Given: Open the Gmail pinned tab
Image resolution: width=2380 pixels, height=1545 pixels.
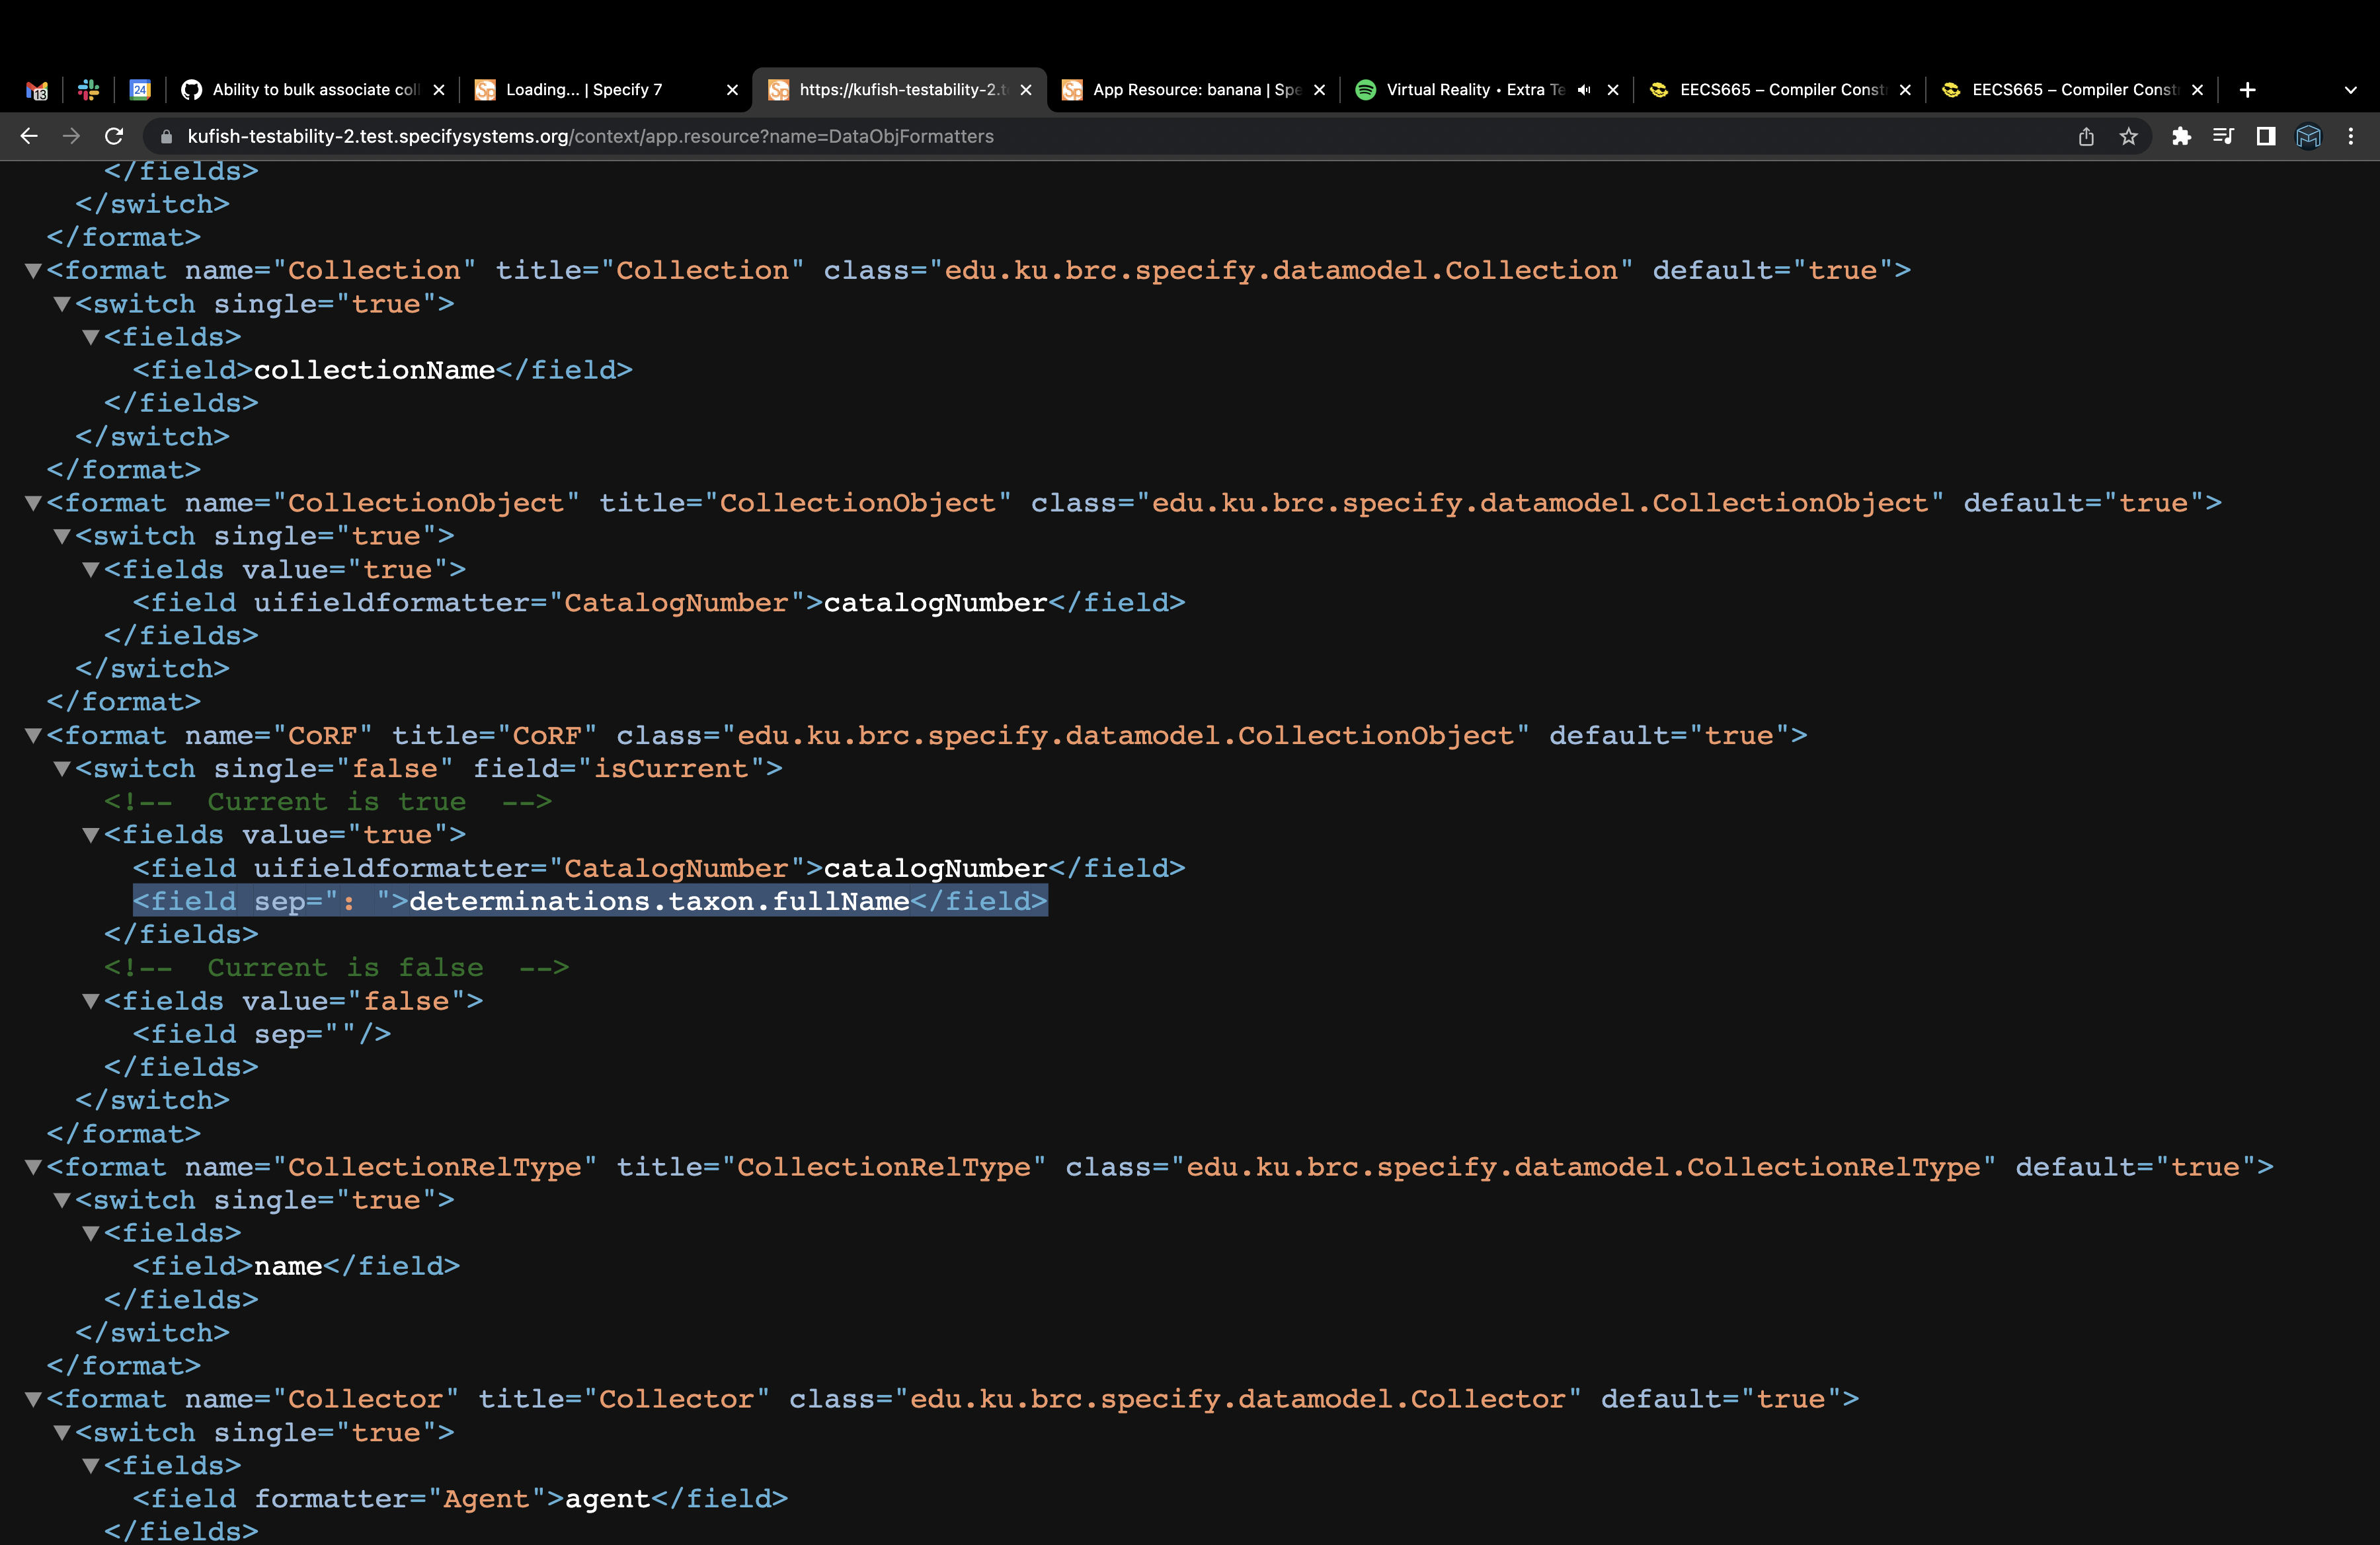Looking at the screenshot, I should coord(37,89).
